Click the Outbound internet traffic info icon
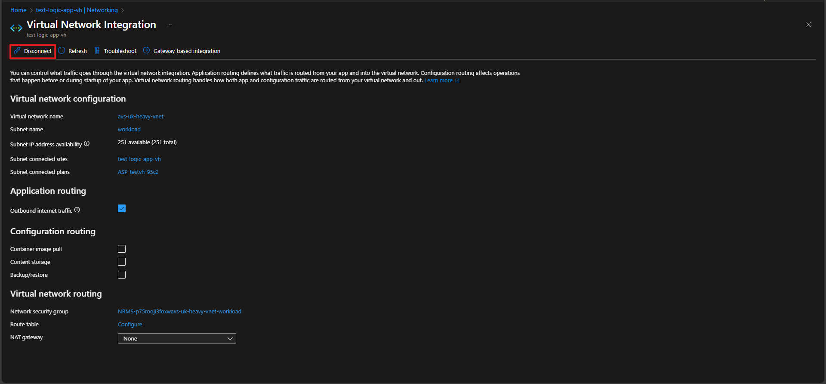Viewport: 826px width, 384px height. point(77,210)
